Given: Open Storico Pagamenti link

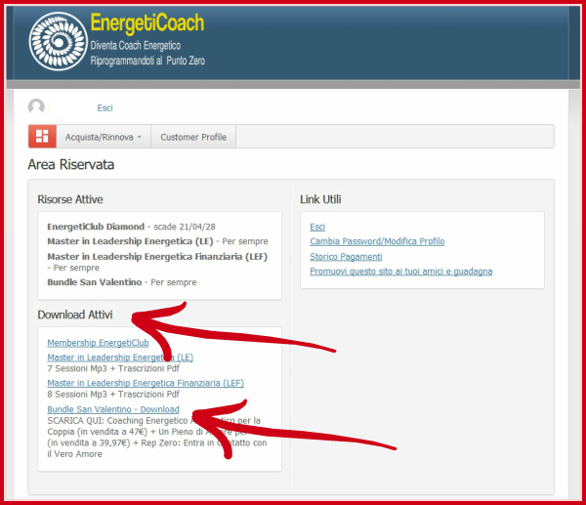Looking at the screenshot, I should tap(346, 257).
